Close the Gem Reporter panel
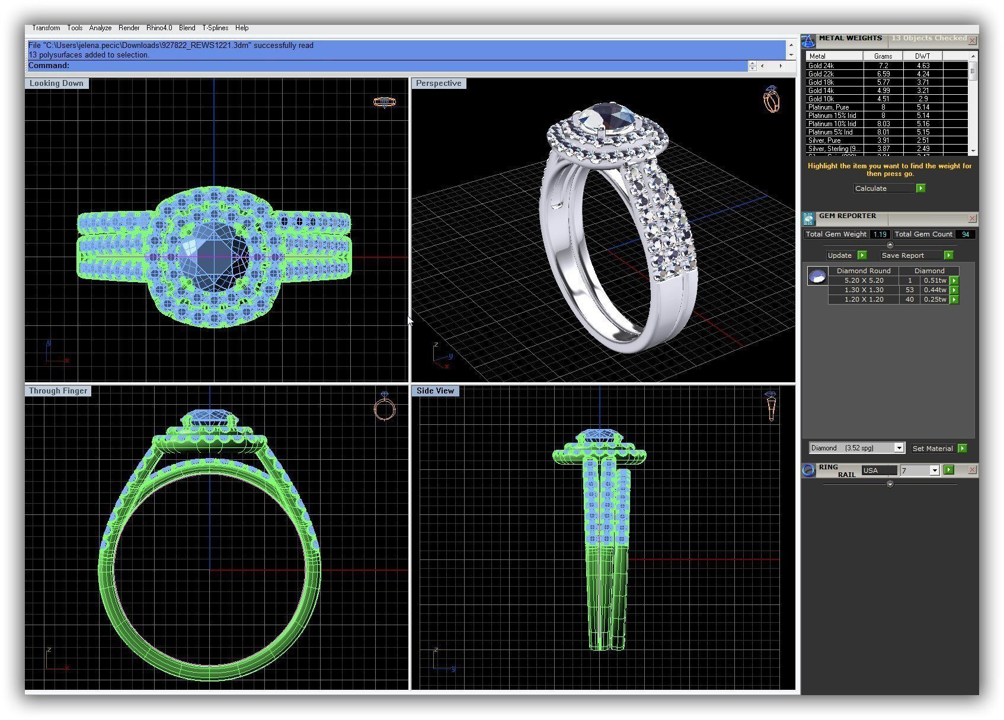Viewport: 1004px width, 720px height. [x=972, y=219]
